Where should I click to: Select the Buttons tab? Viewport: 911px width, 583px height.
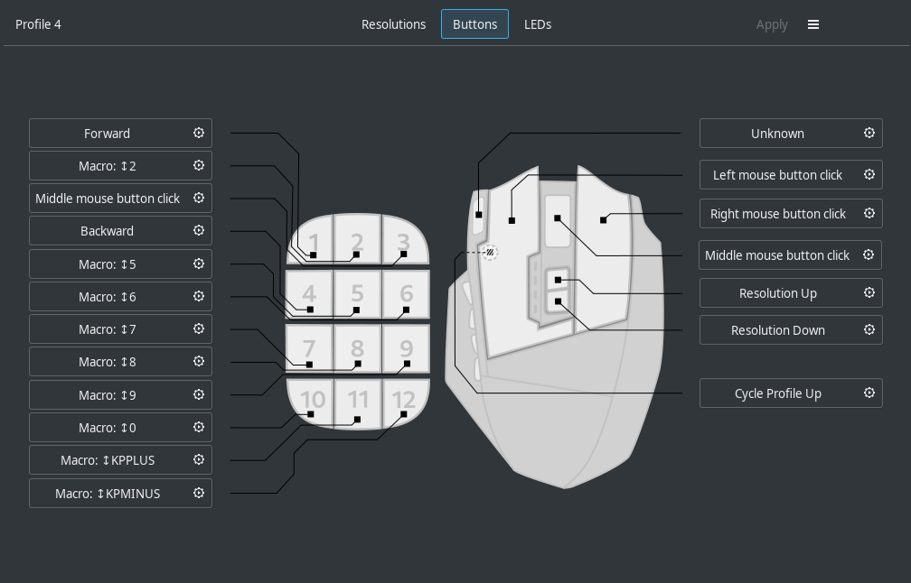(x=474, y=24)
